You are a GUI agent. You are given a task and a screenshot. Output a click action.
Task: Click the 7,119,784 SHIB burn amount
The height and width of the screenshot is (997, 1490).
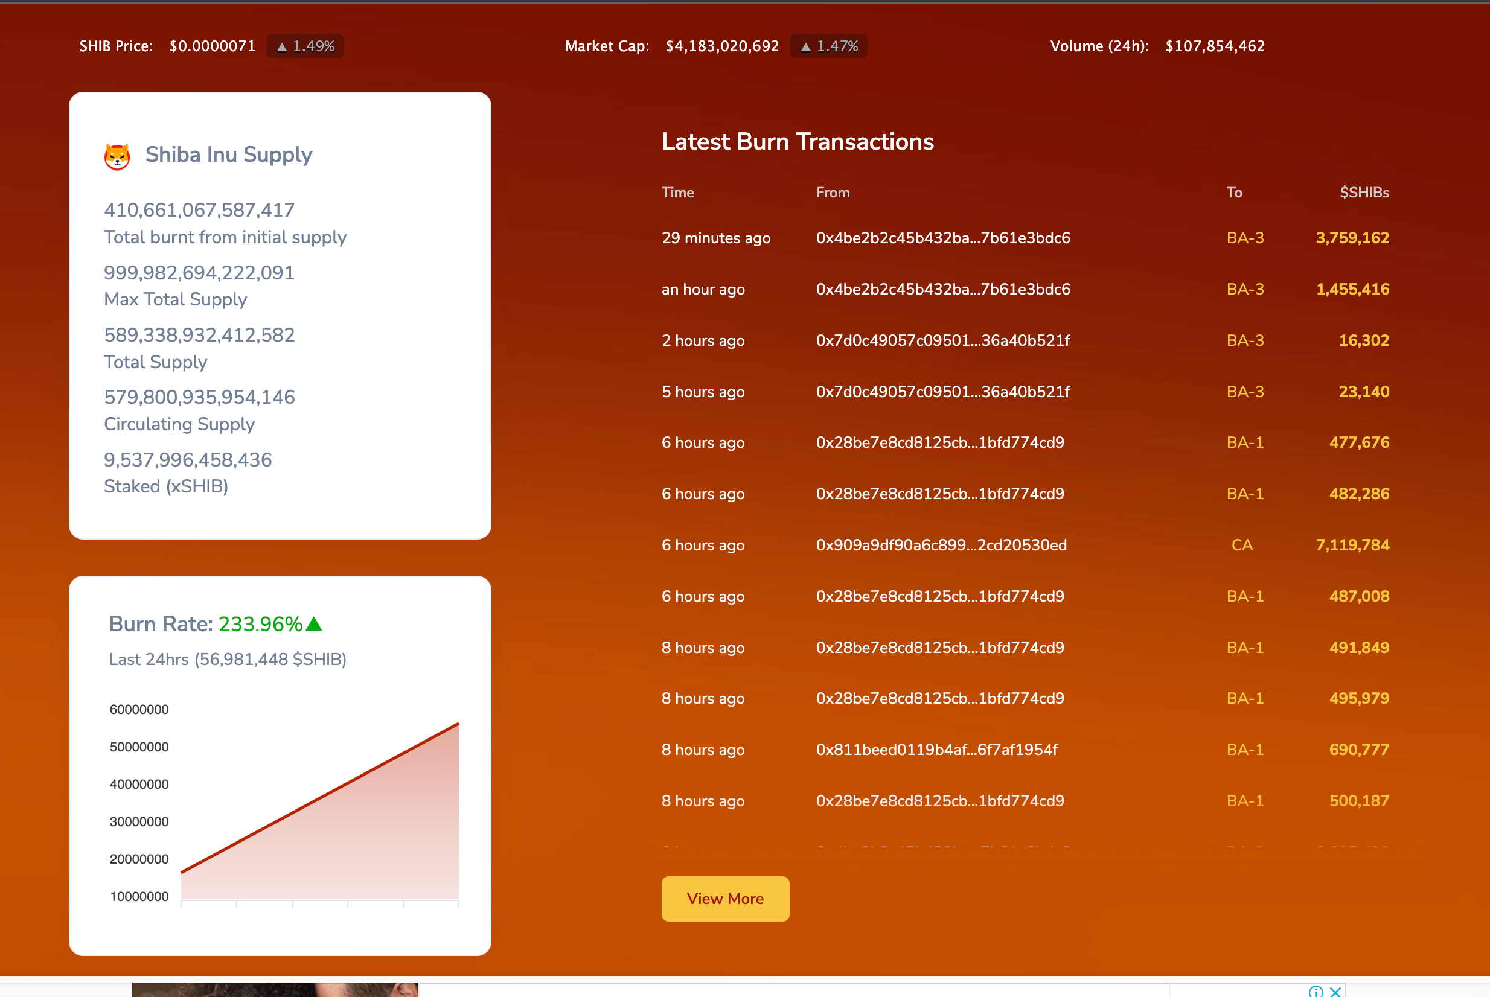click(x=1352, y=545)
